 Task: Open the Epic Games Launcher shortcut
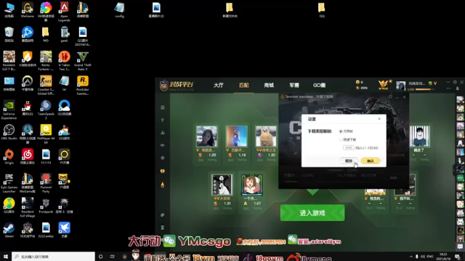pyautogui.click(x=9, y=183)
